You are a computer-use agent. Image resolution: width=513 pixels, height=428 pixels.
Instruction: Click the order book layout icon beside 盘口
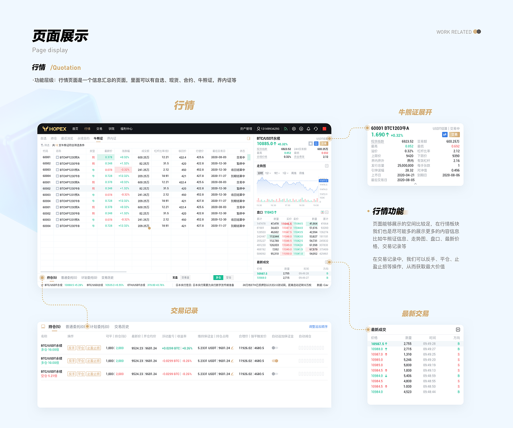click(x=322, y=212)
